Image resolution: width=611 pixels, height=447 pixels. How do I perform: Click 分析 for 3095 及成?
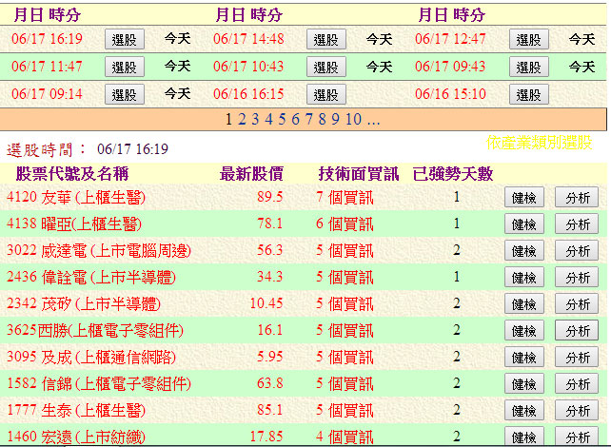(x=577, y=357)
